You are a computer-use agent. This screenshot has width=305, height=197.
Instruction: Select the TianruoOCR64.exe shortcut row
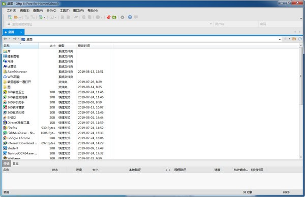coord(58,153)
